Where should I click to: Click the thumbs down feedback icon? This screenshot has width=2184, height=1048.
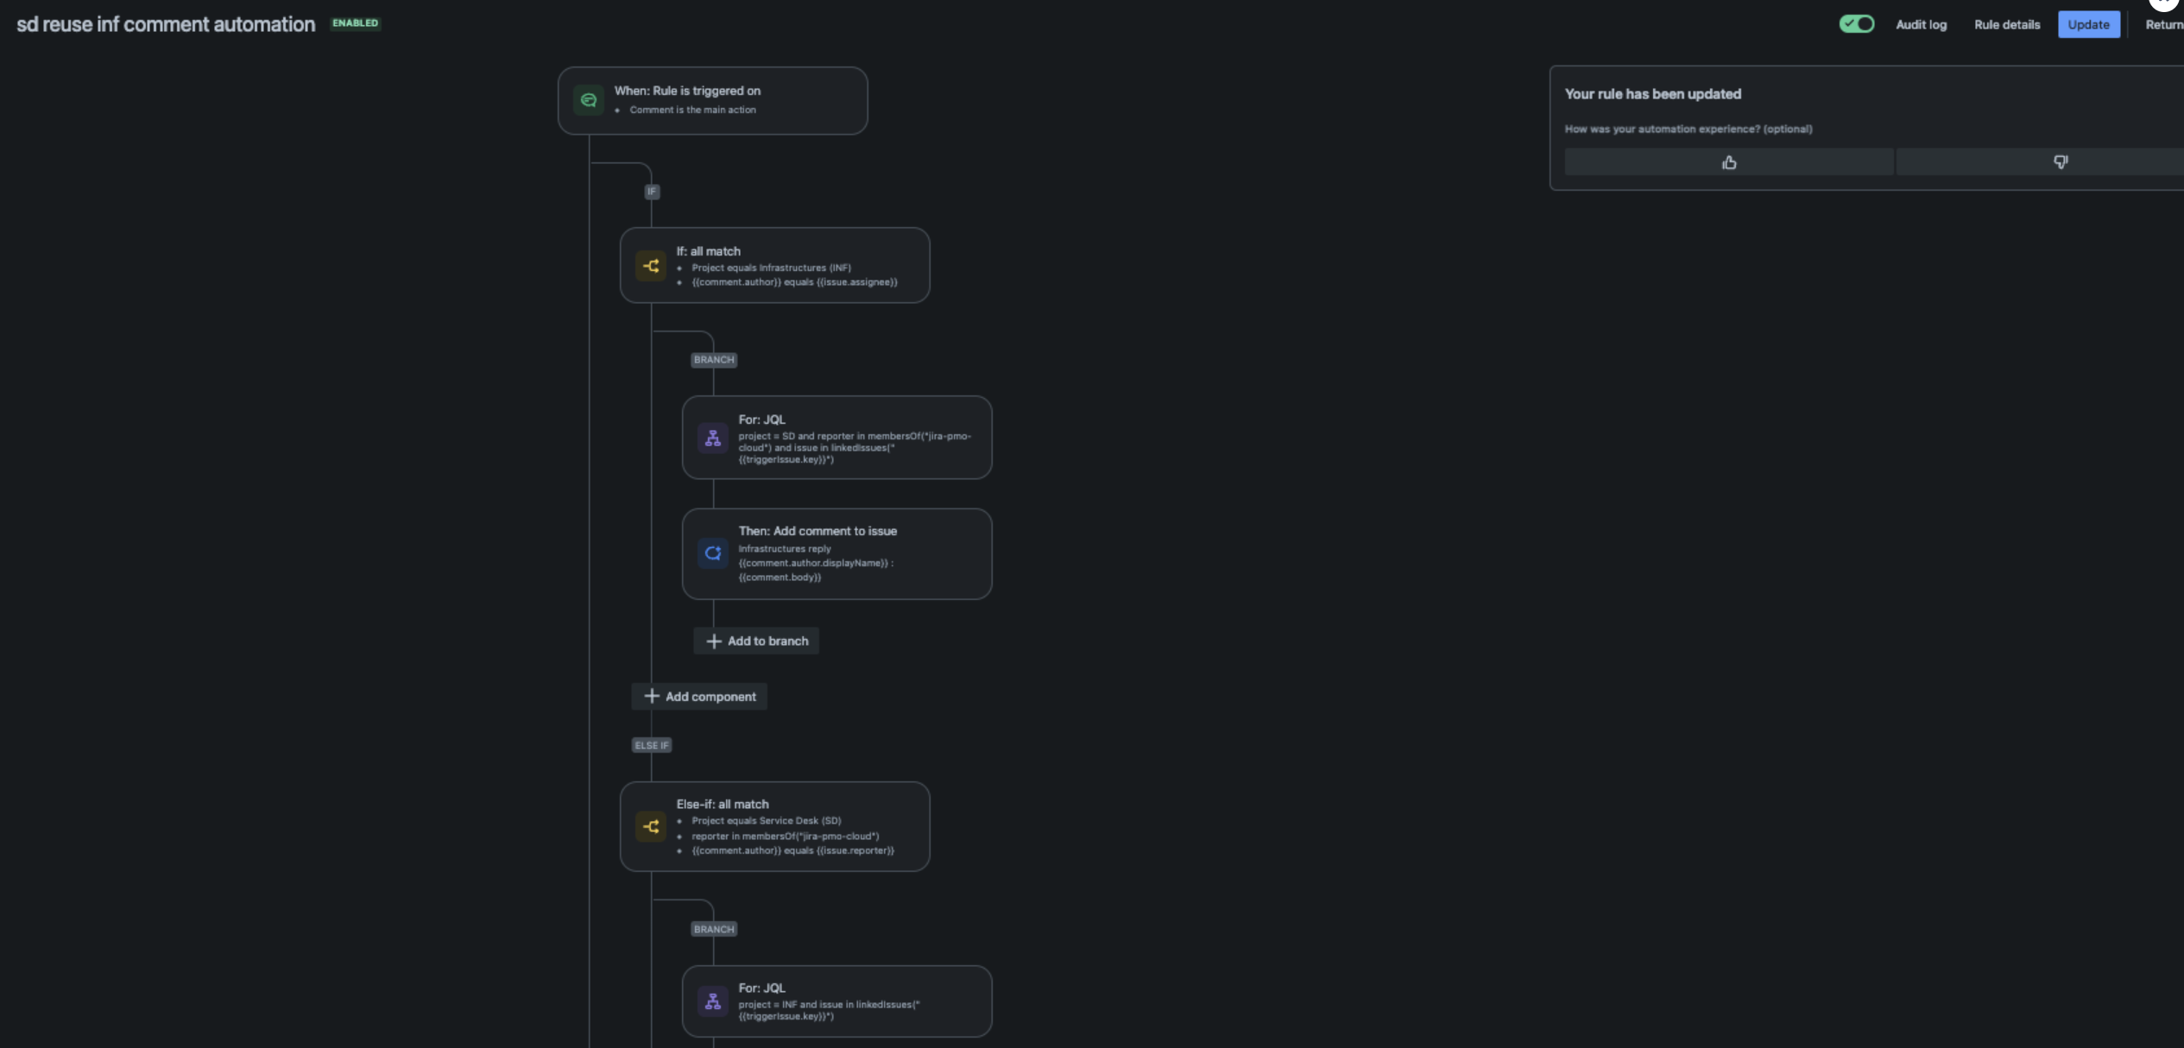pyautogui.click(x=2061, y=162)
